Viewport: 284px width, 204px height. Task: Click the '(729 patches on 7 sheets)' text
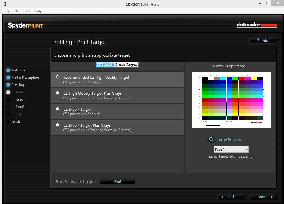82,114
